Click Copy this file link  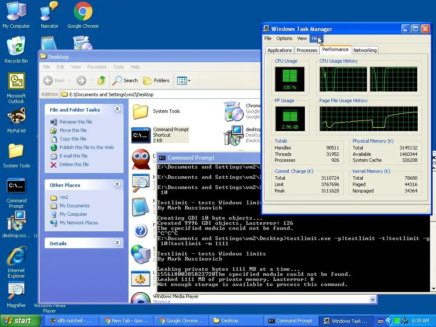click(73, 139)
